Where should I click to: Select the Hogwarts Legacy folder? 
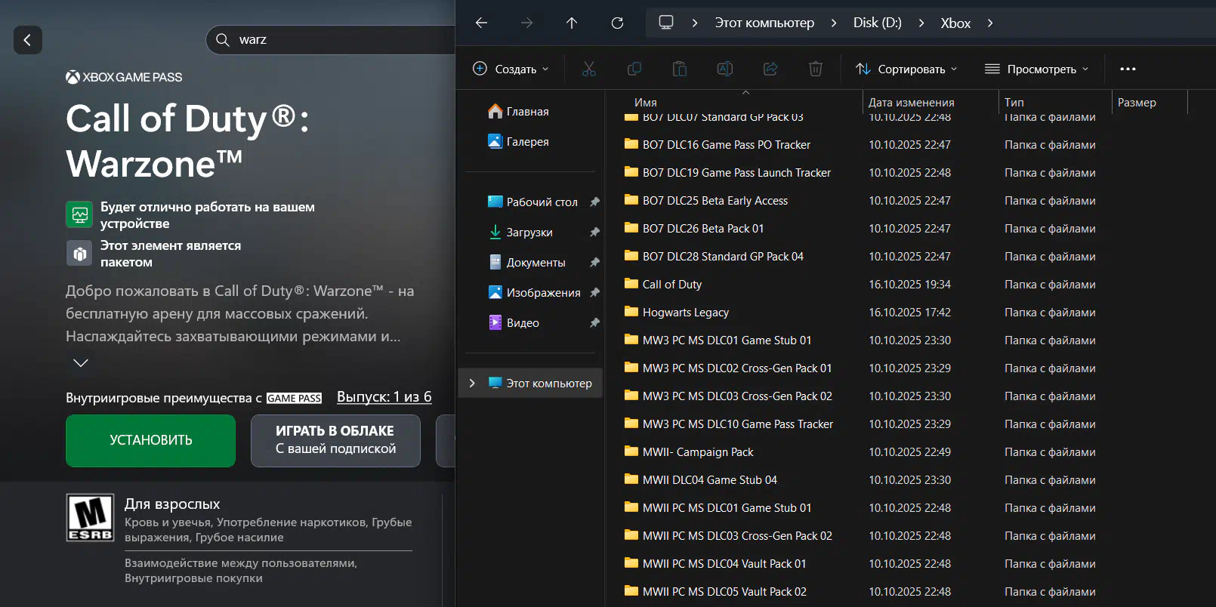coord(685,313)
